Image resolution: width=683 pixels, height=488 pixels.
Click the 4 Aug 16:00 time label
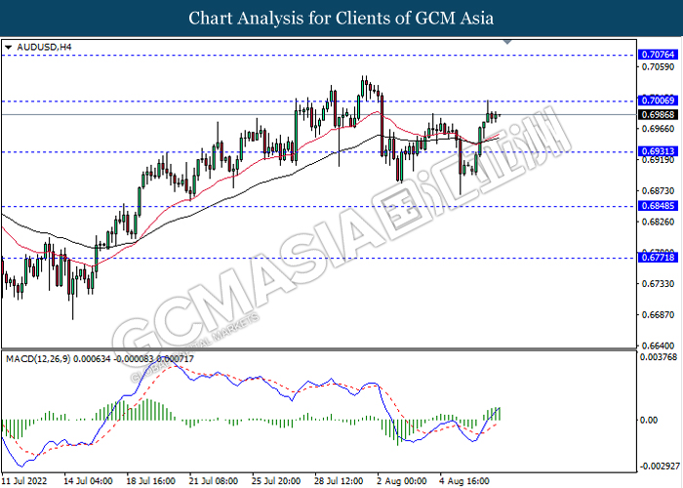[x=464, y=481]
